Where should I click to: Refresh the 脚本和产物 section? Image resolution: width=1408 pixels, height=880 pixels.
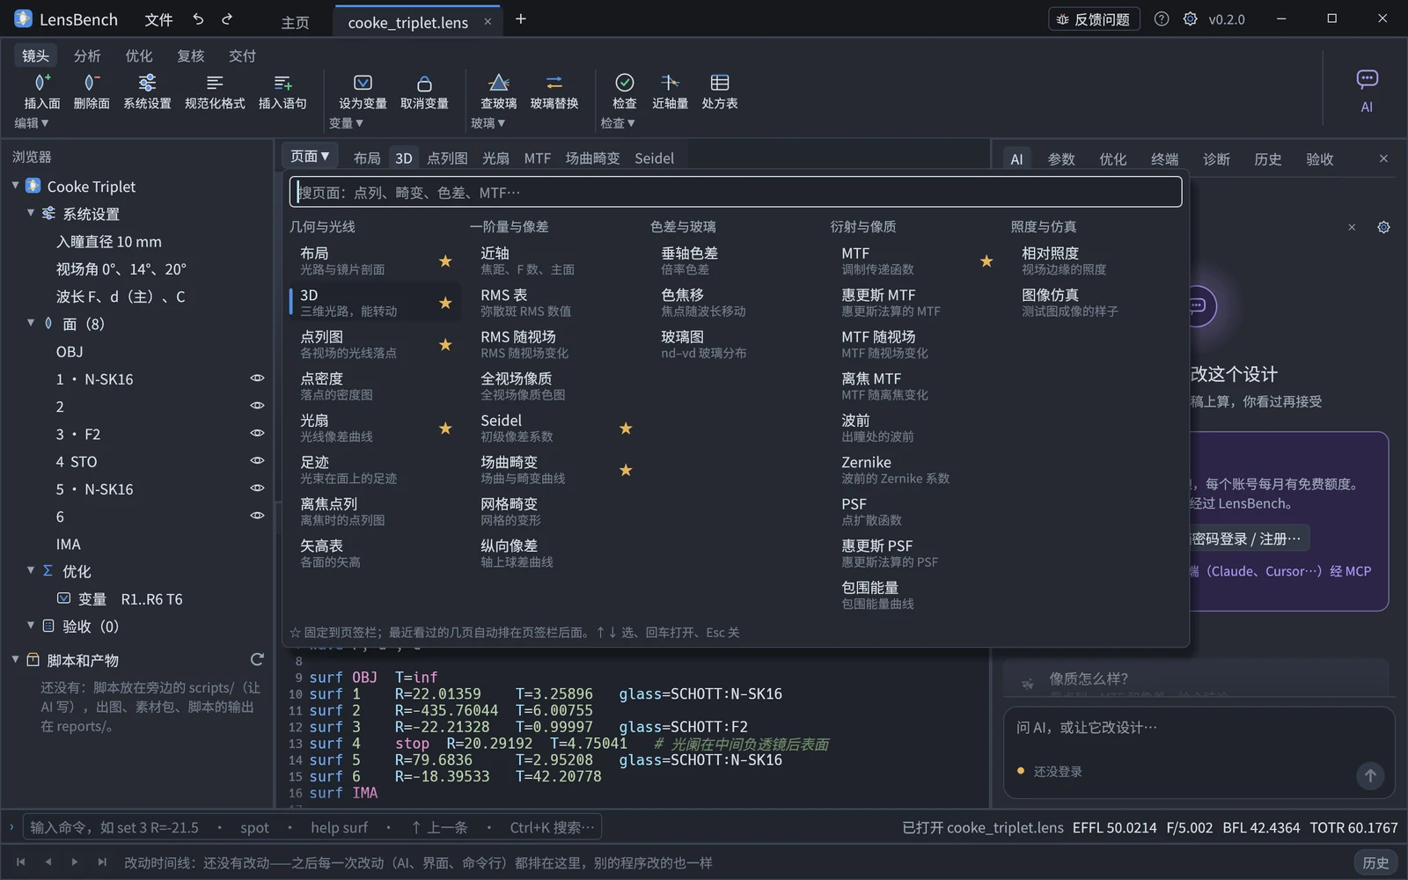[257, 659]
